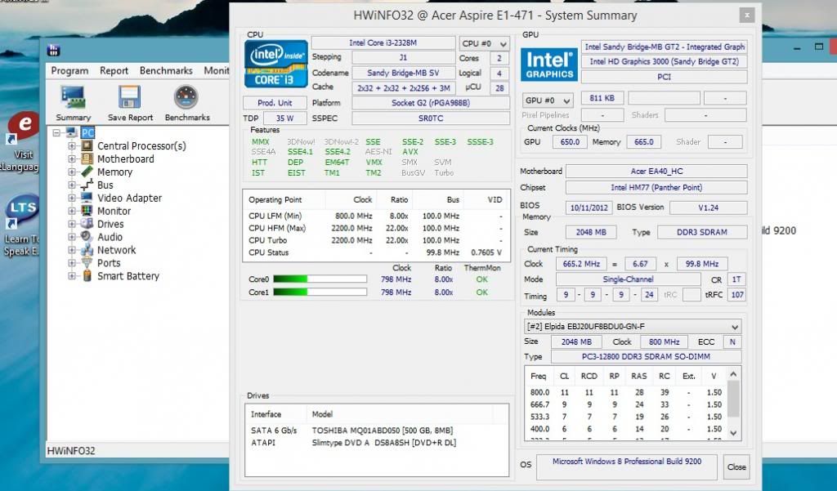The height and width of the screenshot is (491, 837).
Task: Collapse the PC root tree node
Action: coord(57,133)
